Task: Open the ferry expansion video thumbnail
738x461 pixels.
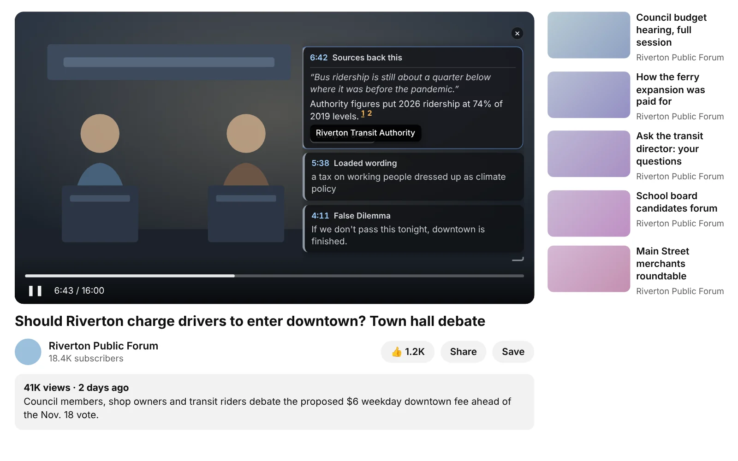Action: [x=589, y=95]
